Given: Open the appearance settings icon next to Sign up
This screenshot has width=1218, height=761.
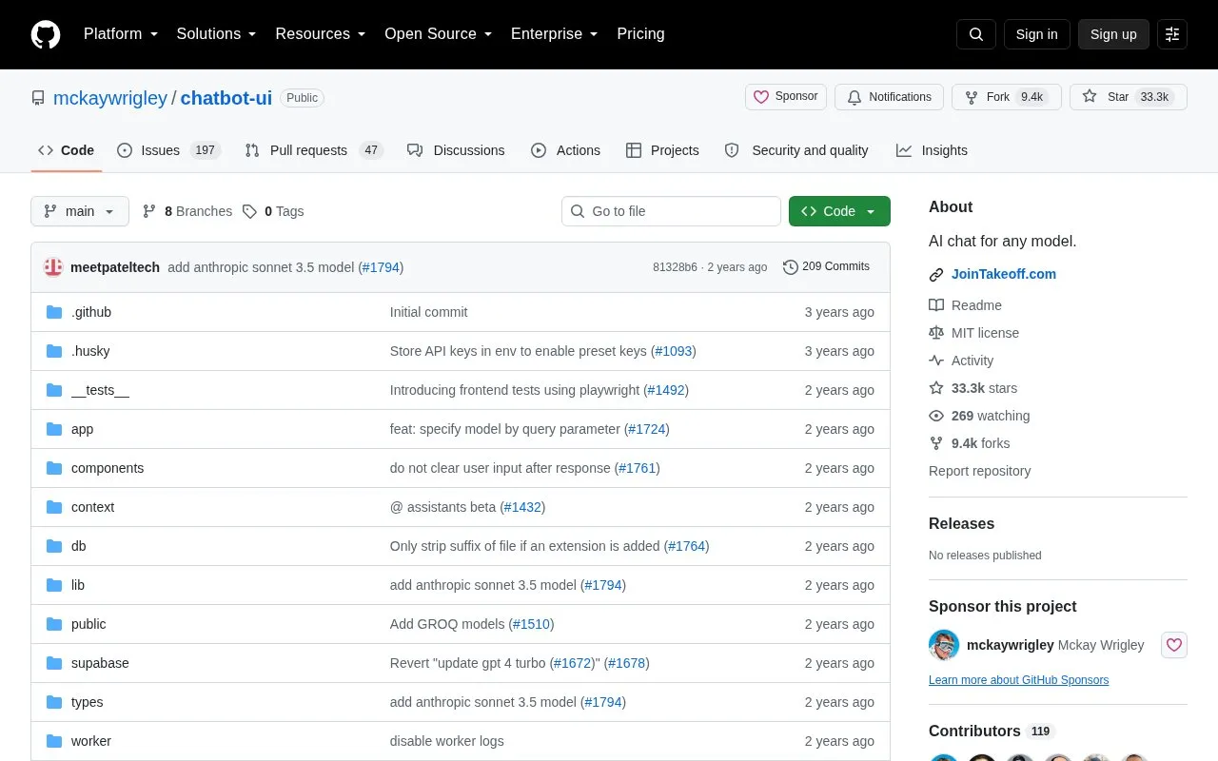Looking at the screenshot, I should click(x=1172, y=34).
